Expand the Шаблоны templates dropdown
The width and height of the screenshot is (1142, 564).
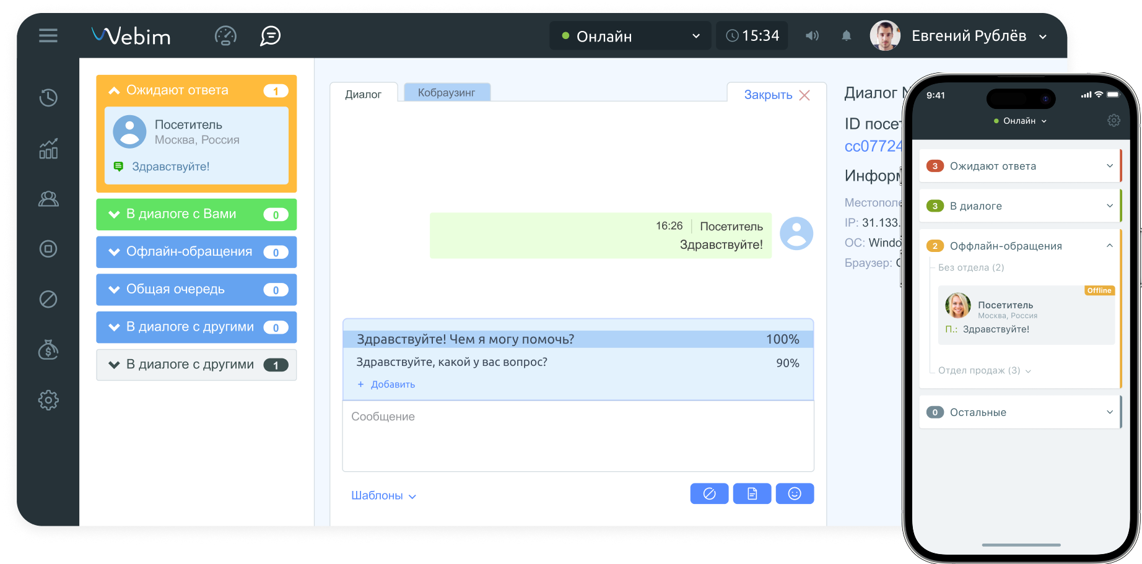tap(383, 496)
